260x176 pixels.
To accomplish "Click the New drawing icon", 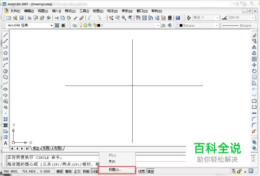I will (x=9, y=18).
